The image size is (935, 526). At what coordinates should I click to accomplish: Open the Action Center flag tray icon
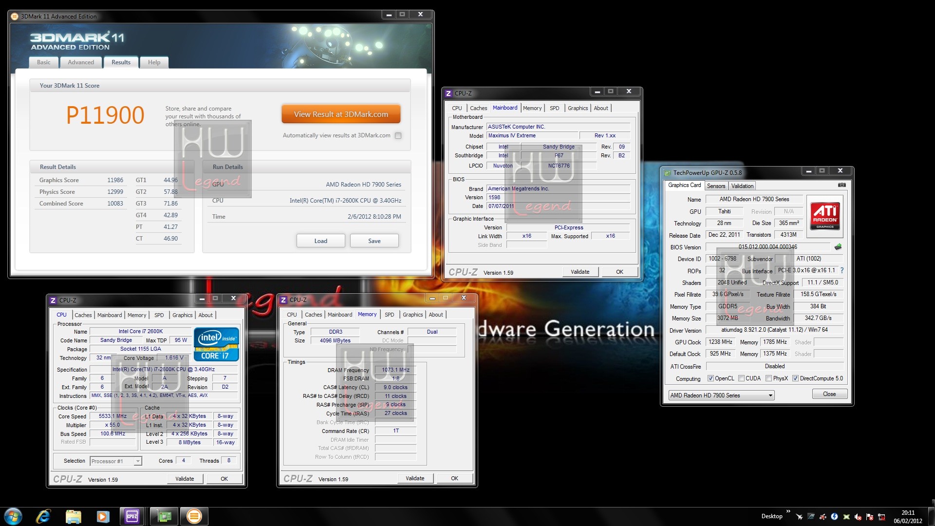pos(870,517)
